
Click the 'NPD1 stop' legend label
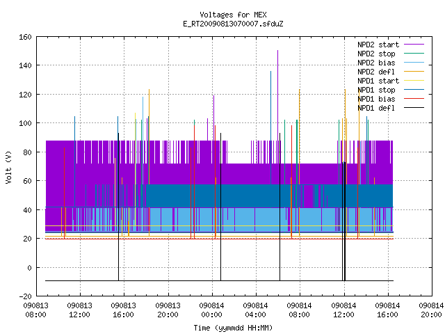(376, 90)
